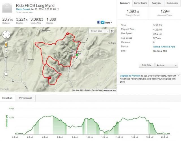181x141 pixels.
Task: Switch to the Suffer Score tab
Action: [140, 3]
